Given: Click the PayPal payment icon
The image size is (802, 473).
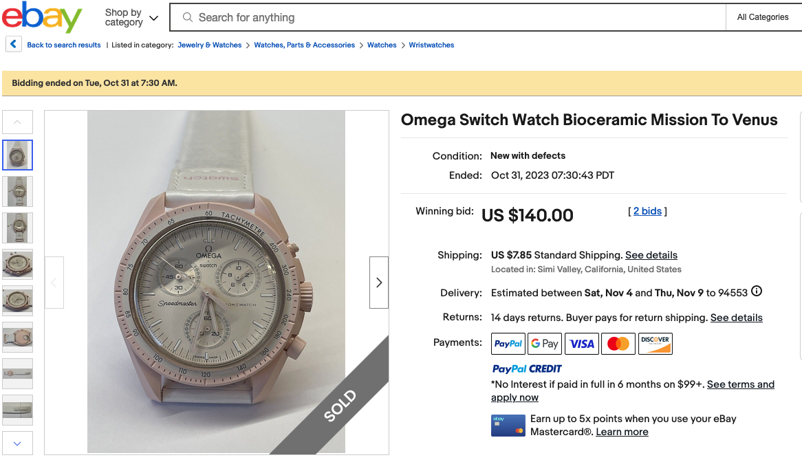Looking at the screenshot, I should click(508, 344).
